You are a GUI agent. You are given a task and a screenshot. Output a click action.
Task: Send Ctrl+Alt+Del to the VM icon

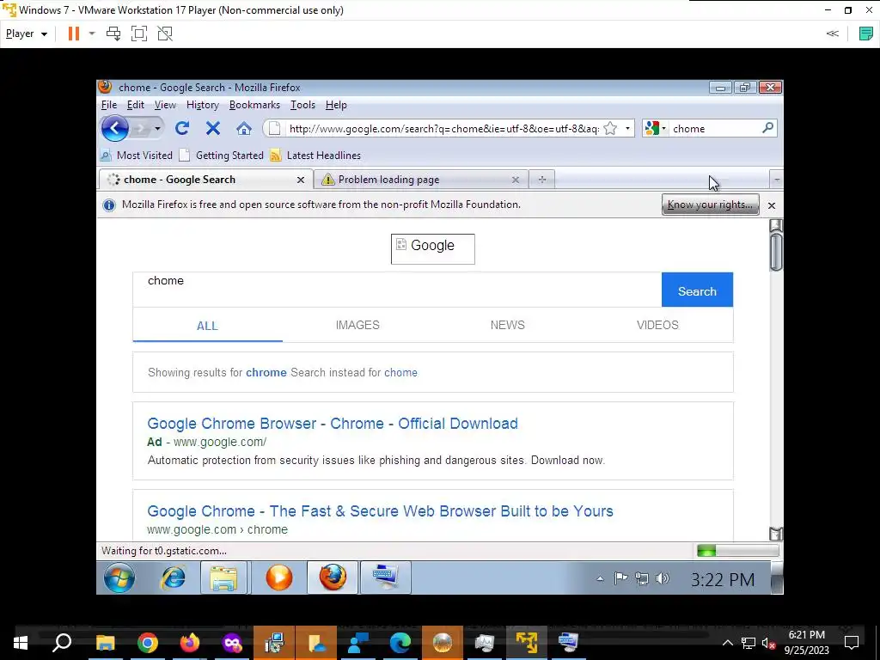pos(113,34)
